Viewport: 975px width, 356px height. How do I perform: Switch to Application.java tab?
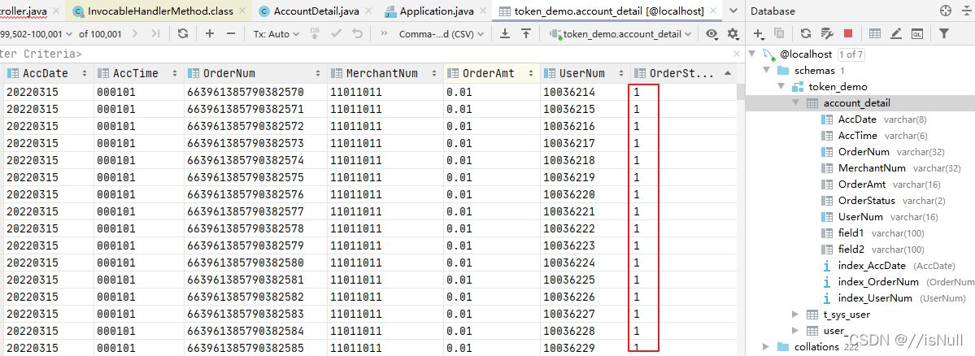434,11
